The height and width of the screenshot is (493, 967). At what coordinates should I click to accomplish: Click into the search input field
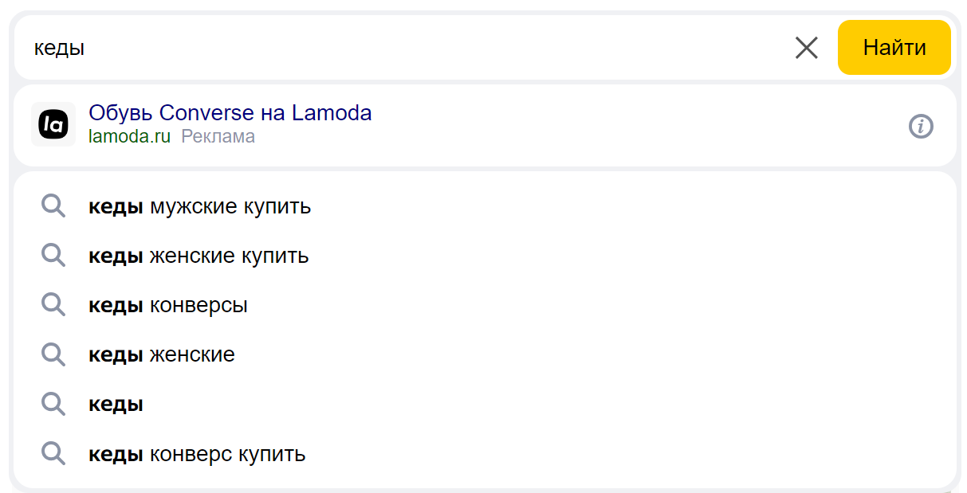(399, 49)
